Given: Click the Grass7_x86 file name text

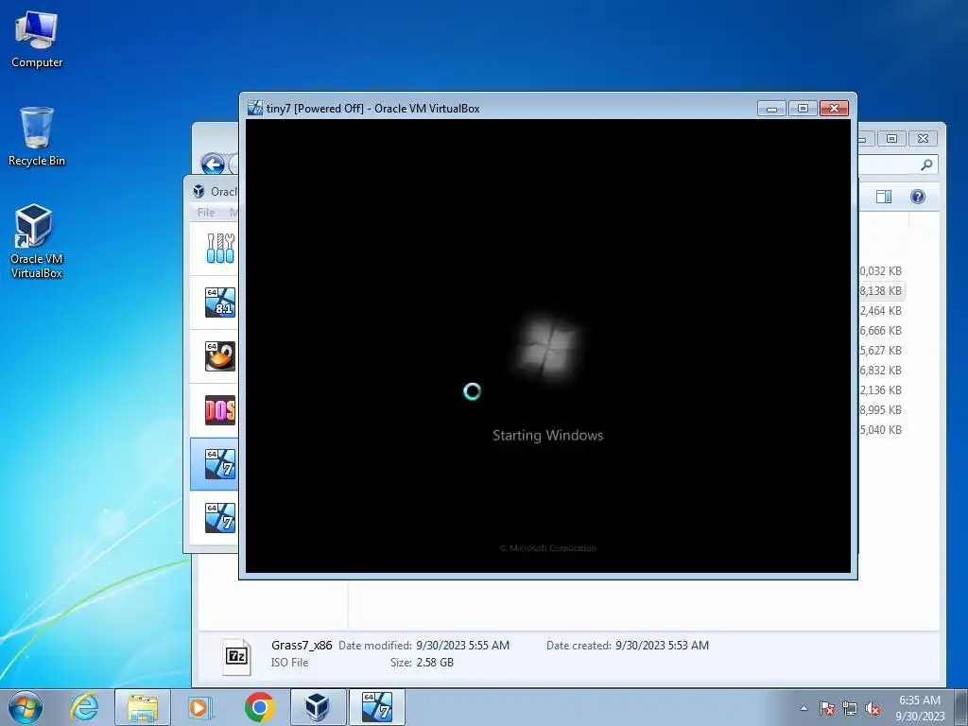Looking at the screenshot, I should point(302,645).
